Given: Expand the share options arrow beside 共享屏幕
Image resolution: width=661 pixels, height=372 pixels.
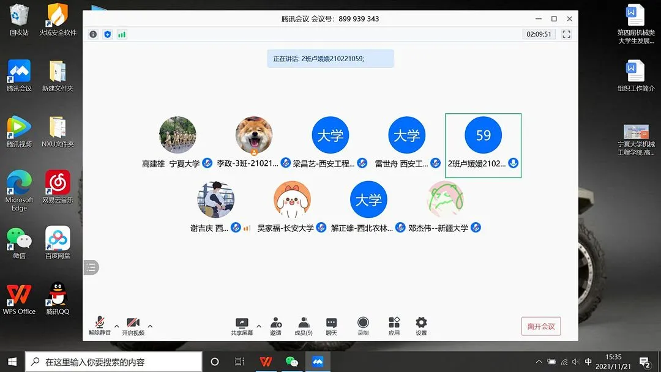Looking at the screenshot, I should tap(259, 326).
